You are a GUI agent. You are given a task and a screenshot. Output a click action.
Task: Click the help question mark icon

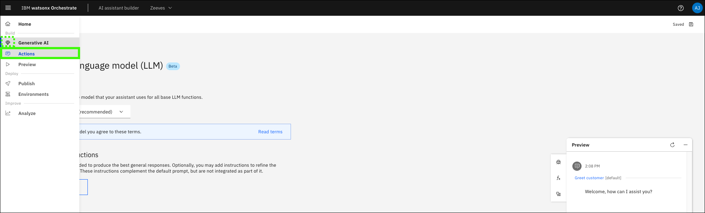point(680,8)
